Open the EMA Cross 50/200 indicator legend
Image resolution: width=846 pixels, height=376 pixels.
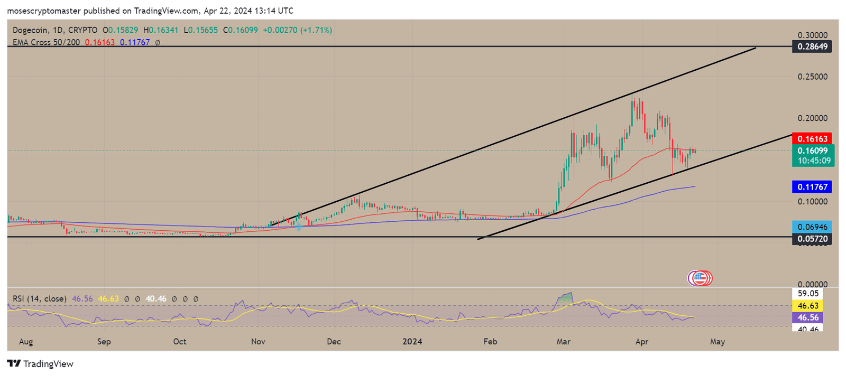tap(47, 42)
